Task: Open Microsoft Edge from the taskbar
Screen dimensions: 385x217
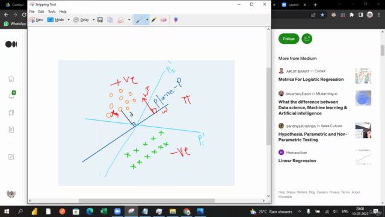Action: [x=90, y=212]
